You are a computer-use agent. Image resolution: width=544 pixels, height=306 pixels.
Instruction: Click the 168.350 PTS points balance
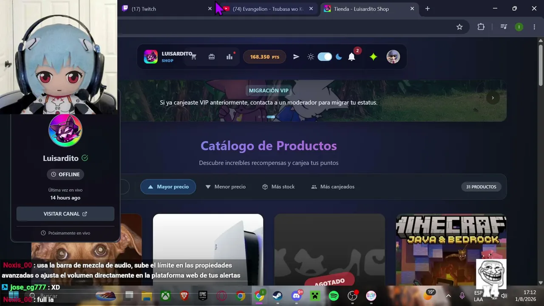pyautogui.click(x=264, y=57)
